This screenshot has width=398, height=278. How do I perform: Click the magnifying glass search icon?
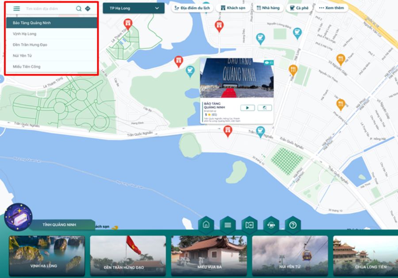pyautogui.click(x=79, y=8)
